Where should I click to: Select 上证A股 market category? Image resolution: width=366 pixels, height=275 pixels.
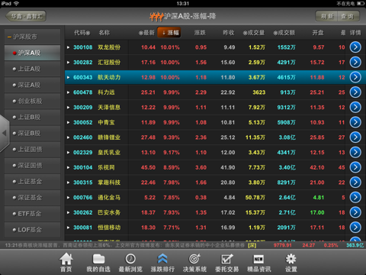coord(32,69)
